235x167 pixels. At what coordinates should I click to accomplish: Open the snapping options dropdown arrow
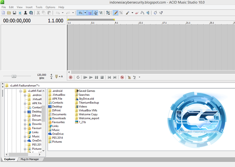(x=85, y=13)
